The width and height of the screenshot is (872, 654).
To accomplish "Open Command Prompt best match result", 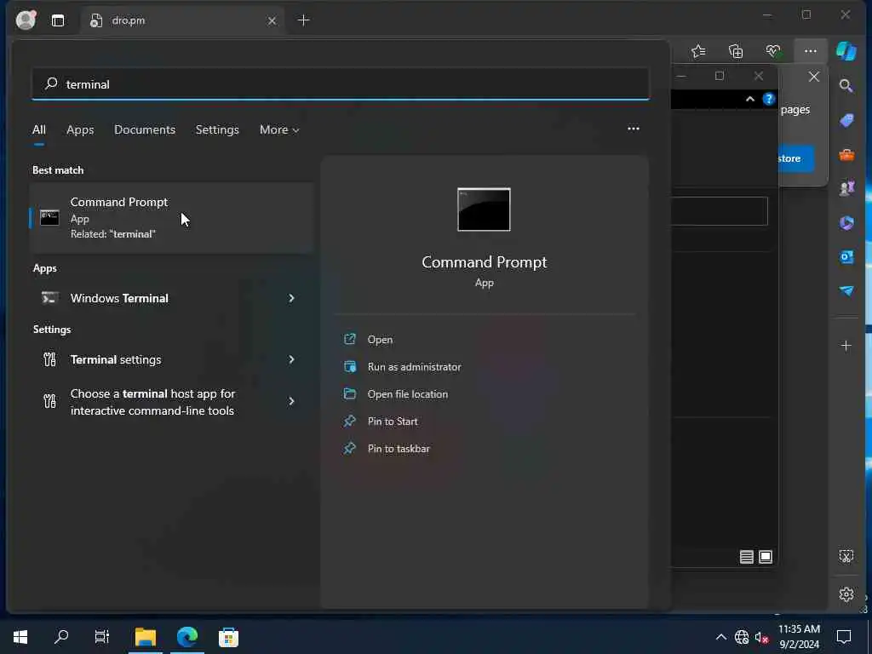I will click(x=171, y=217).
